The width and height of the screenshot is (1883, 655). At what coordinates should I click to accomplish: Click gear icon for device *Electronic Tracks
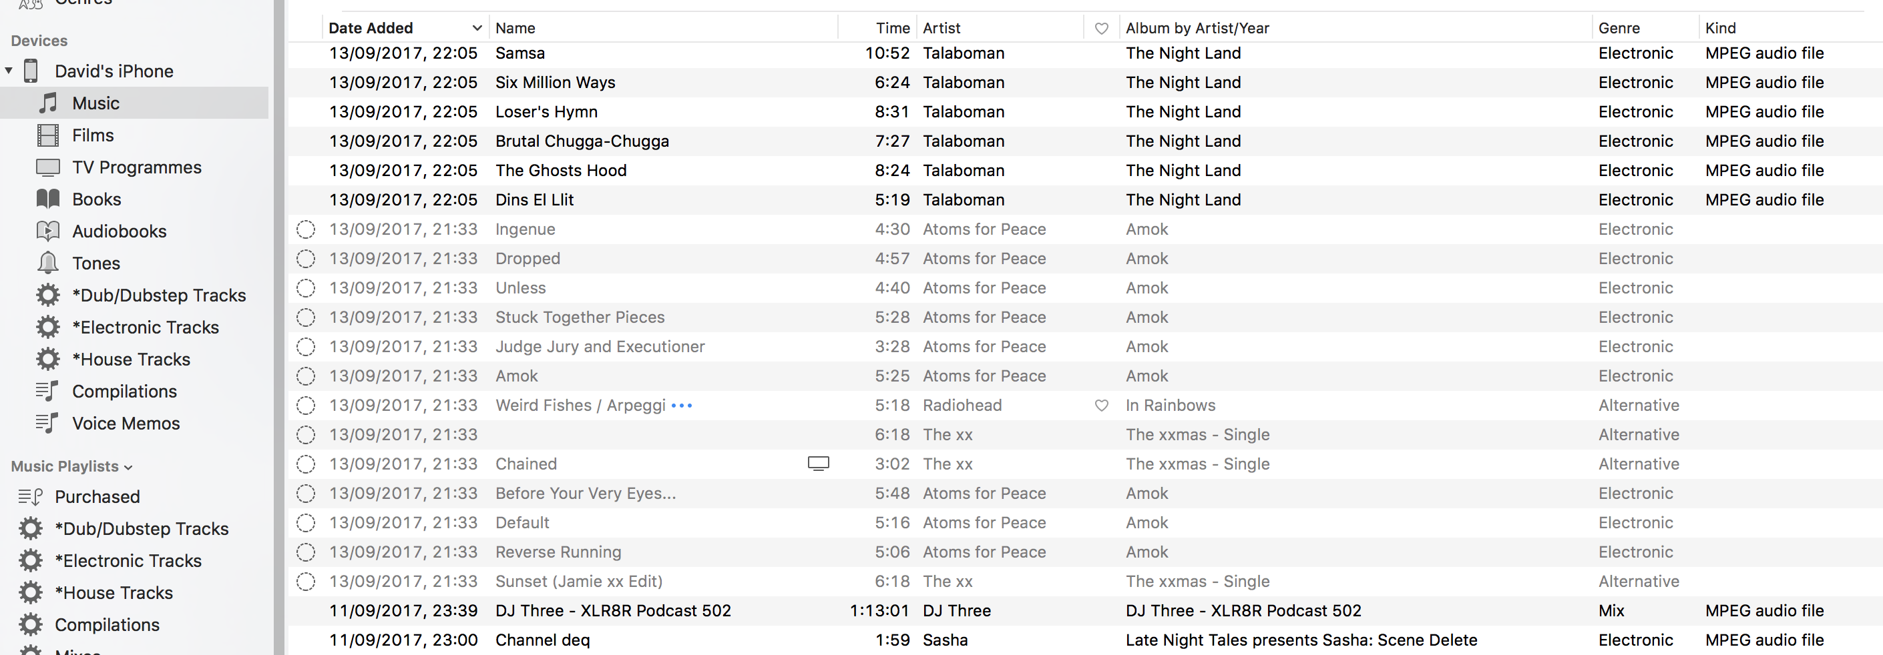48,327
